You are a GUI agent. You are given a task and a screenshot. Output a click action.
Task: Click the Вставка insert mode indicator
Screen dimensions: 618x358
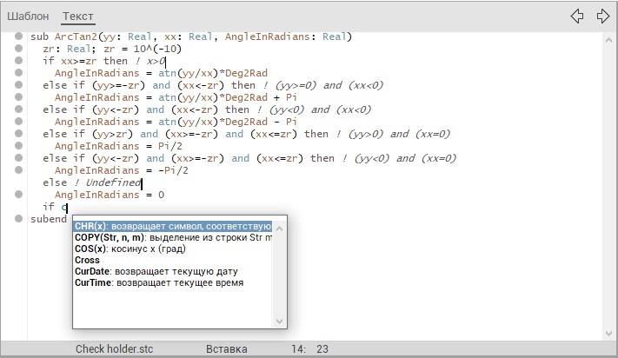click(226, 349)
